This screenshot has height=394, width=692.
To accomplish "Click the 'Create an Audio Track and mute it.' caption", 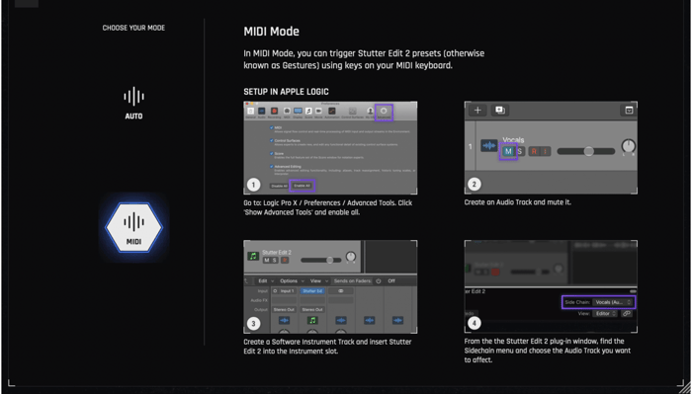I will click(518, 202).
